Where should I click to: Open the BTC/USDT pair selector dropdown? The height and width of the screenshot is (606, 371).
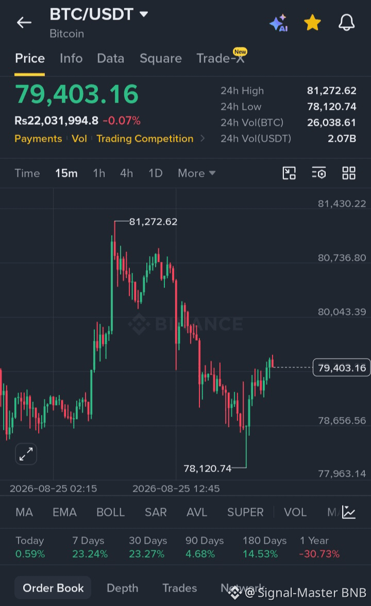[99, 14]
